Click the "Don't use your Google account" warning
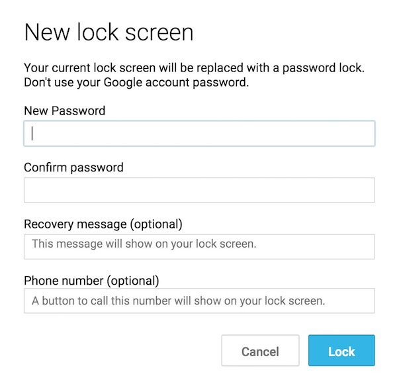Viewport: 397px width, 382px height. [x=134, y=83]
